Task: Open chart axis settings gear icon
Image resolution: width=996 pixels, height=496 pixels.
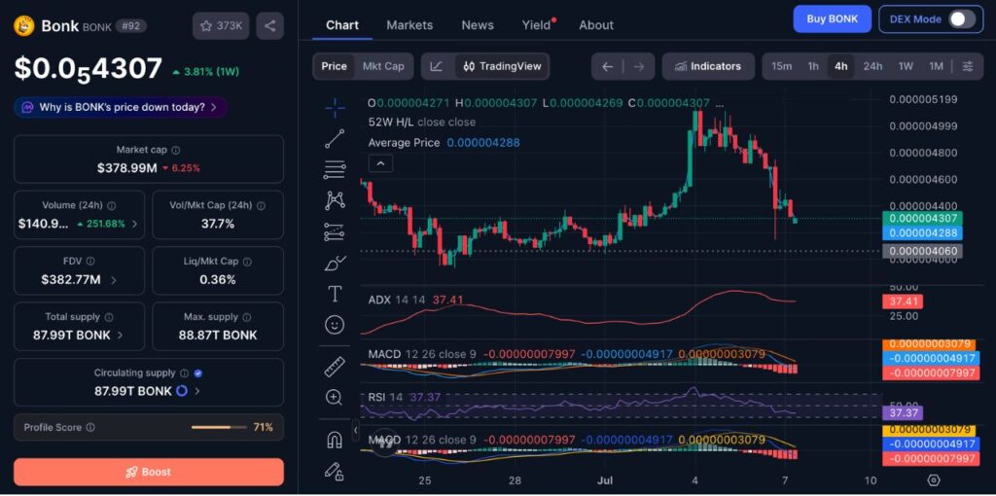Action: click(933, 479)
